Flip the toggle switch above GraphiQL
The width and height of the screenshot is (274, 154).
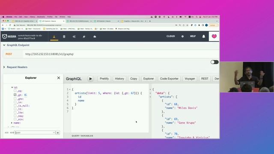point(214,62)
